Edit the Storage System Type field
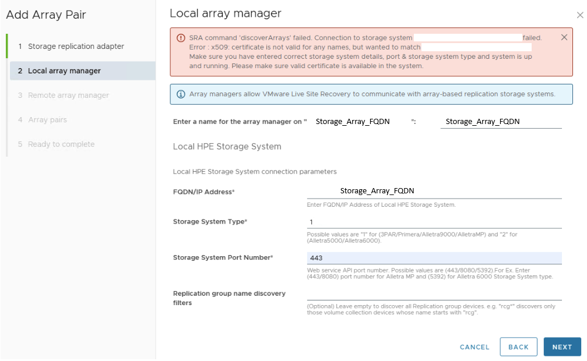This screenshot has width=587, height=361. 434,222
